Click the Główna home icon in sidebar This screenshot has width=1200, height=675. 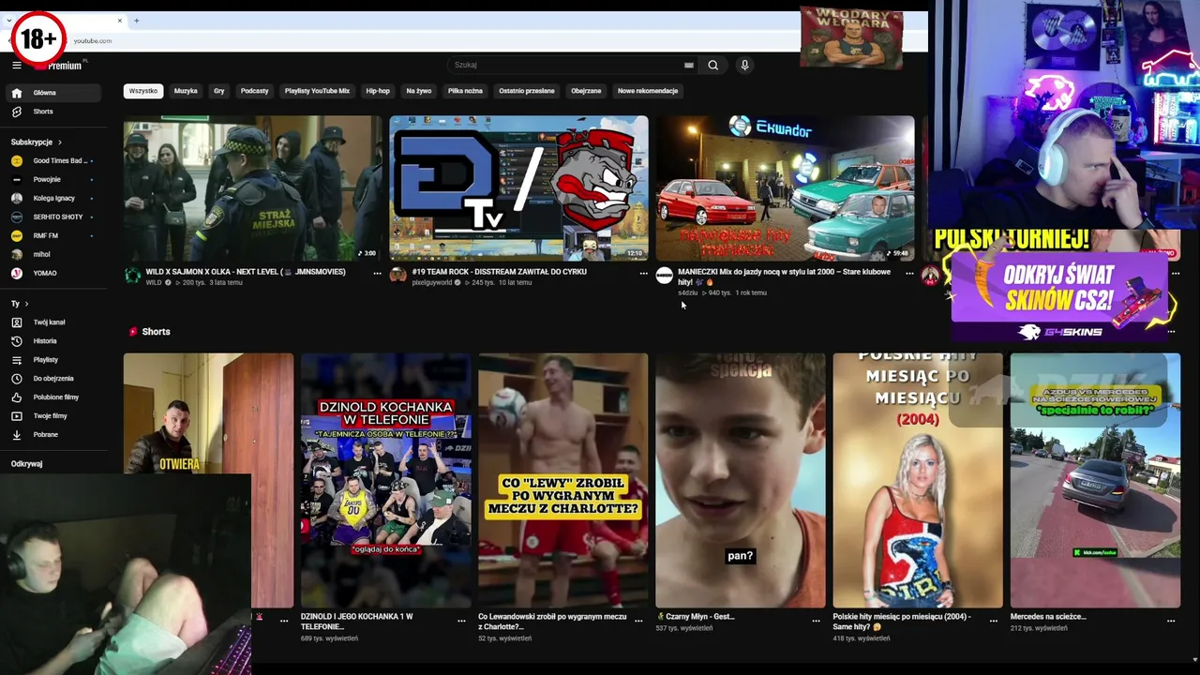tap(16, 93)
